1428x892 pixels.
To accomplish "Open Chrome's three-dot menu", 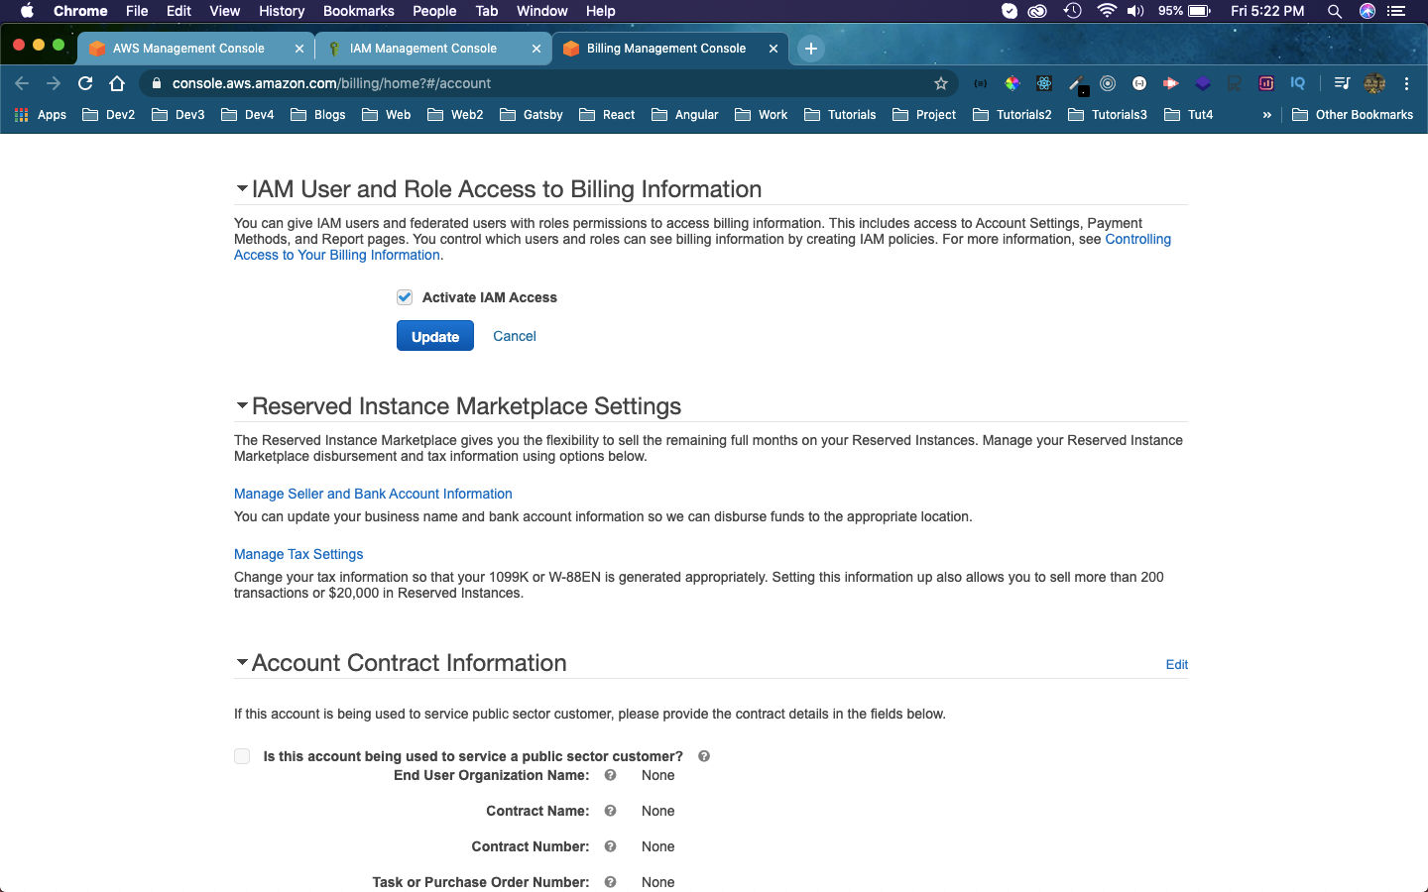I will [x=1406, y=83].
